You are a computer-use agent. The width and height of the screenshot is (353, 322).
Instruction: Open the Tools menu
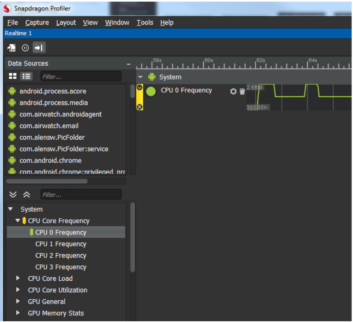[x=145, y=22]
